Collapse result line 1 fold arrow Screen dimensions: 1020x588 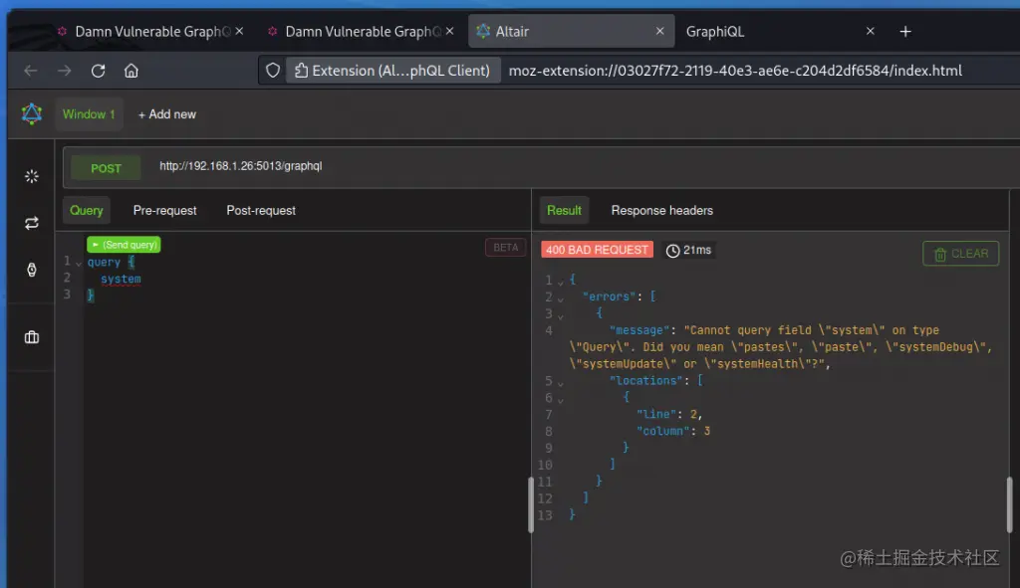(x=560, y=283)
